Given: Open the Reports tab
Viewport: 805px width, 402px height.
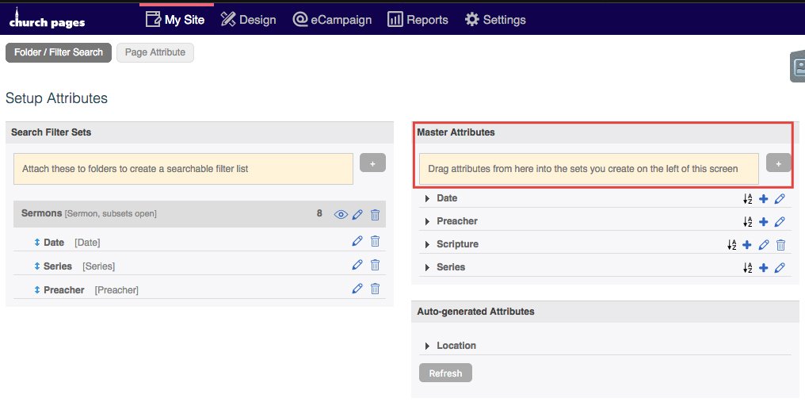Looking at the screenshot, I should [418, 20].
